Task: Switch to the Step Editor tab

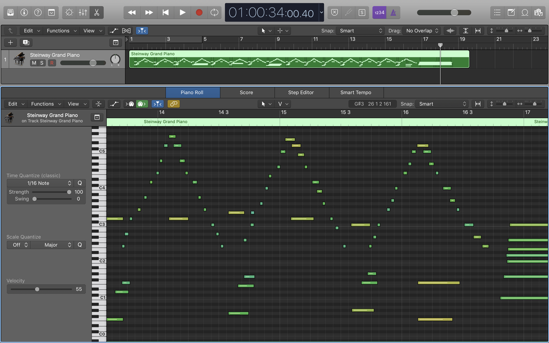Action: 301,92
